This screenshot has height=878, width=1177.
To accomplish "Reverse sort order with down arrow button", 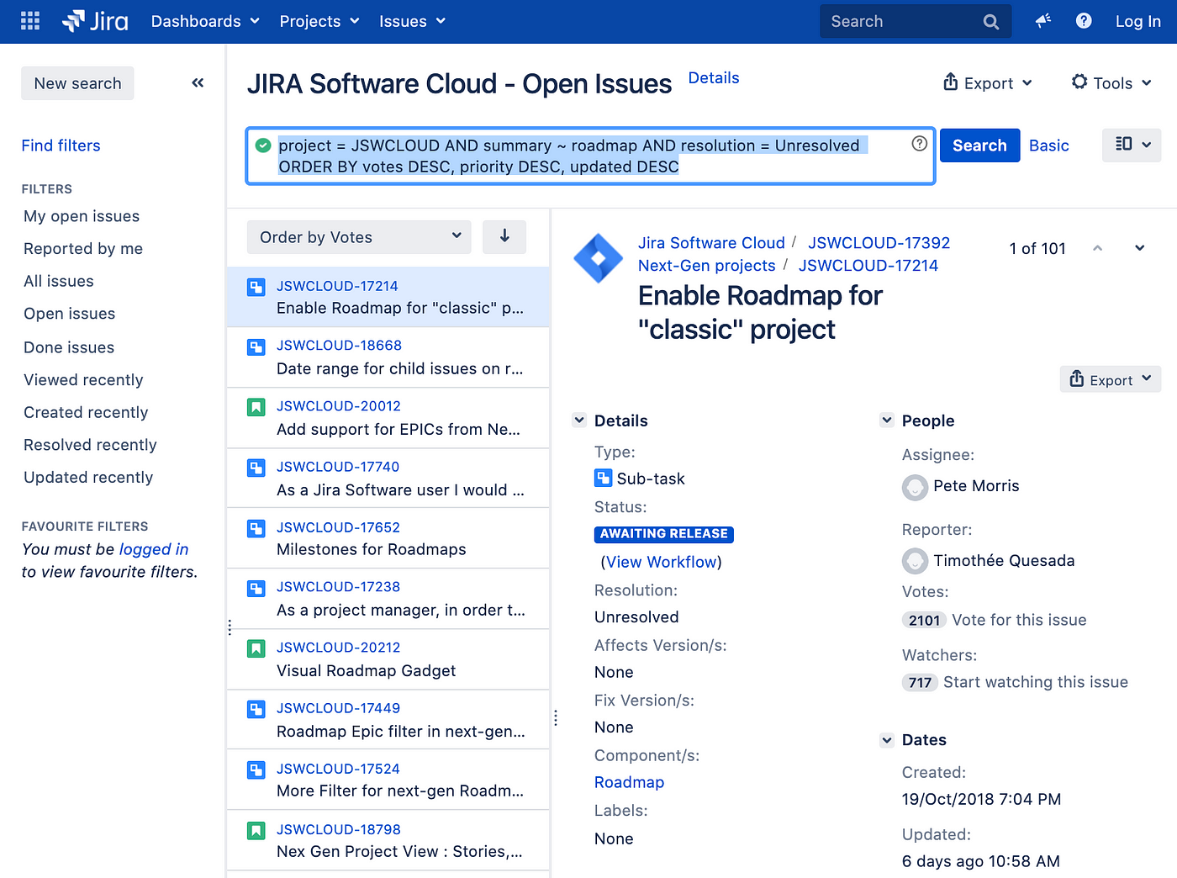I will click(x=504, y=237).
